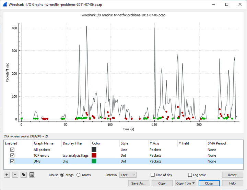247x190 pixels.
Task: Add a new graph with the plus button
Action: (7, 175)
